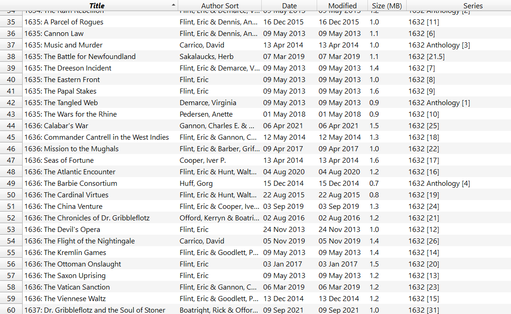Viewport: 511px width, 314px height.
Task: Sort by Series column header
Action: click(473, 6)
